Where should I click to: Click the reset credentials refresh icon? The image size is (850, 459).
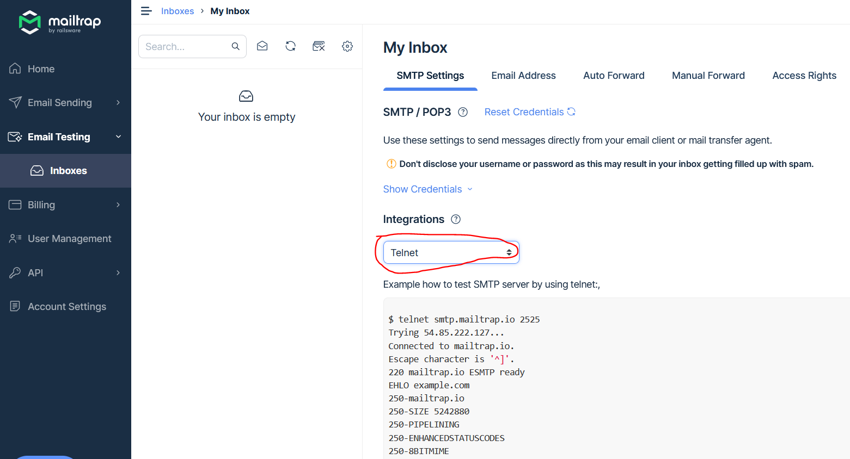click(571, 111)
